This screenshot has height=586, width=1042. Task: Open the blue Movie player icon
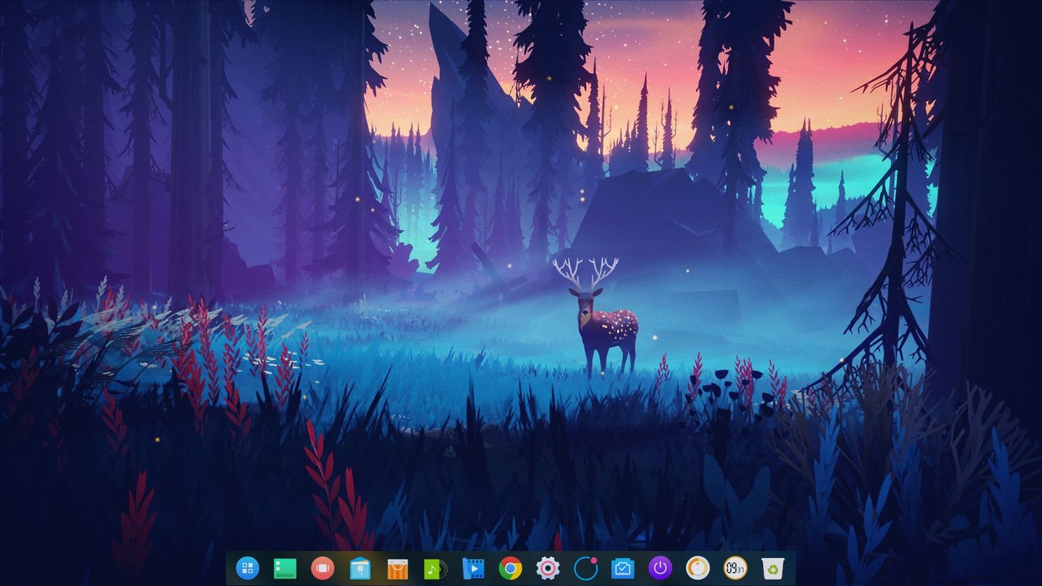tap(473, 569)
